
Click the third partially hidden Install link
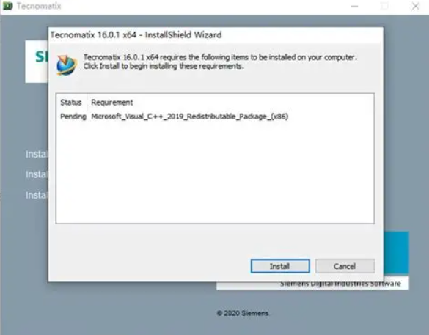(x=37, y=195)
